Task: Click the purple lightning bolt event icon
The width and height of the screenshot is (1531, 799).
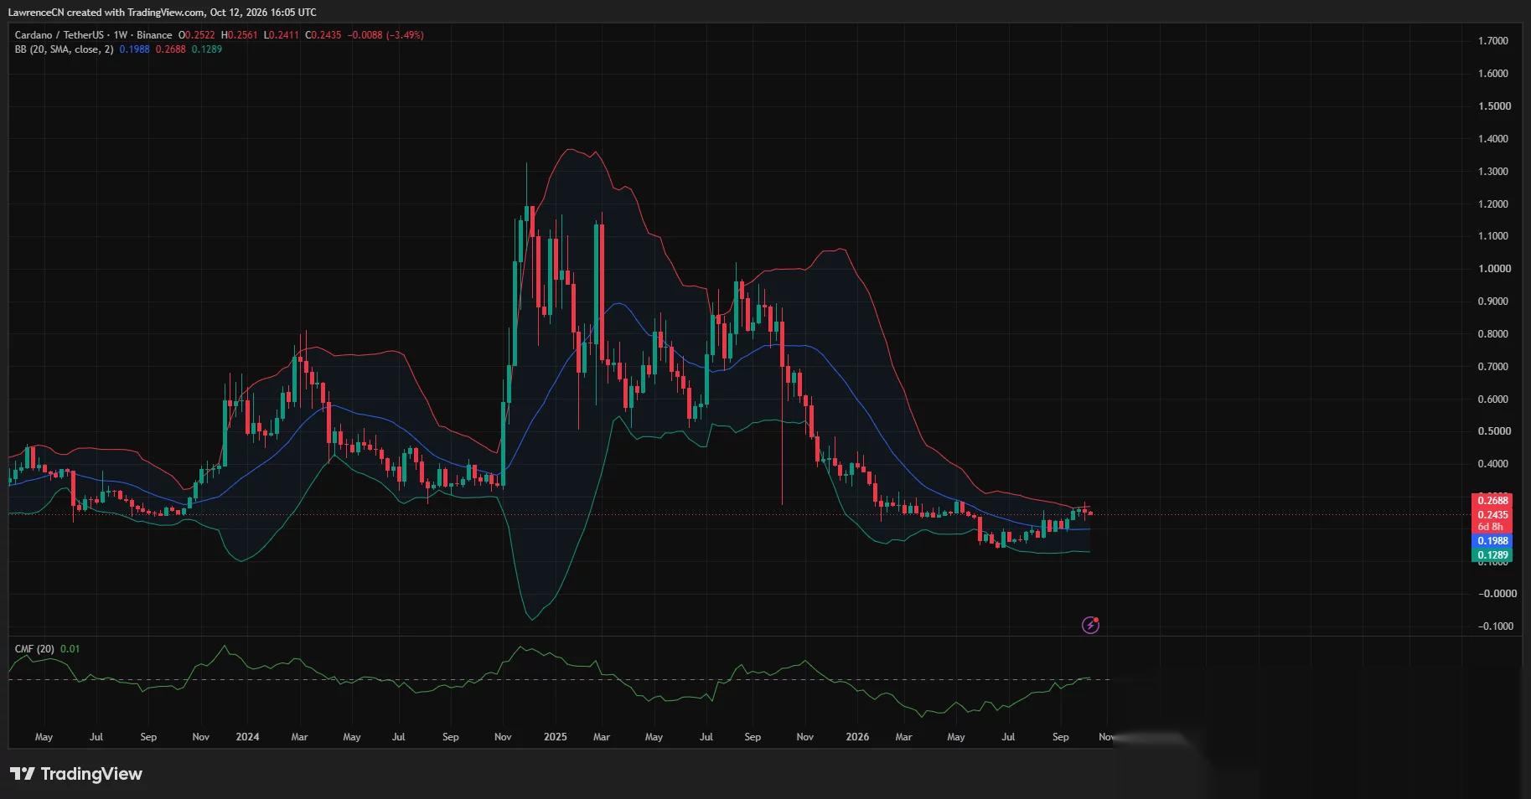Action: click(1090, 625)
